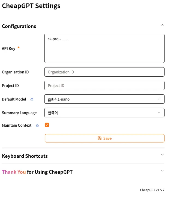The width and height of the screenshot is (170, 197).
Task: Click the Keyboard Shortcuts heading
Action: click(x=25, y=156)
